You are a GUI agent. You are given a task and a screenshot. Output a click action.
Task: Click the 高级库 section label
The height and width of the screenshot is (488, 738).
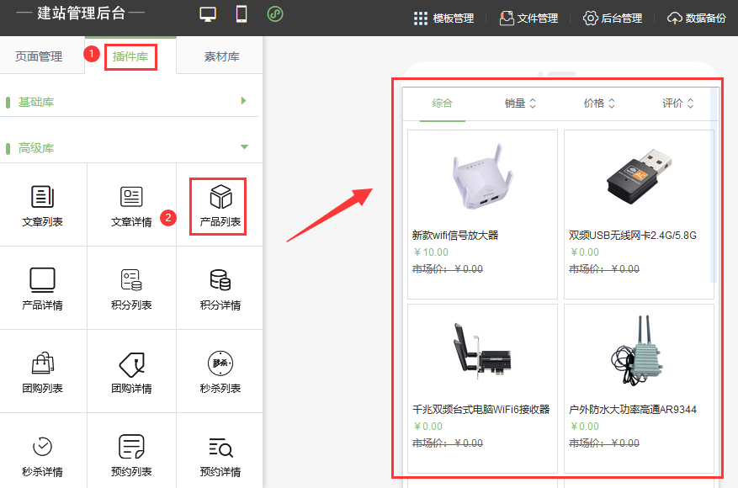coord(36,148)
